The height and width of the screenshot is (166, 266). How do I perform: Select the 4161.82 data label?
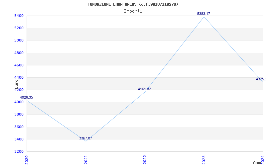click(x=144, y=89)
